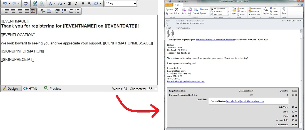Click the Forward icon in Outlook

pyautogui.click(x=196, y=11)
